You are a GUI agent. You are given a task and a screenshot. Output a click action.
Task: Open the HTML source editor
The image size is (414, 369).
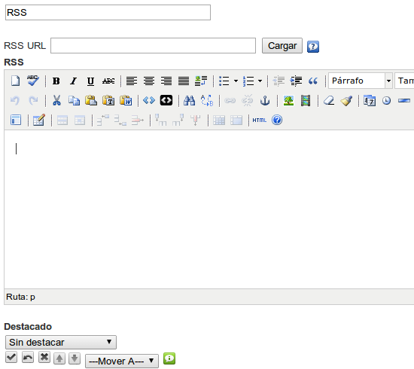pyautogui.click(x=259, y=120)
